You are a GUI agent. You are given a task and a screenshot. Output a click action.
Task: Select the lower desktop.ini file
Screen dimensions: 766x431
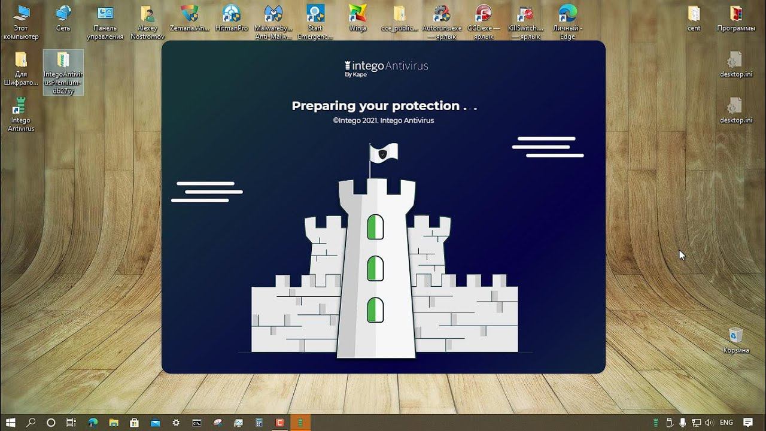point(735,110)
